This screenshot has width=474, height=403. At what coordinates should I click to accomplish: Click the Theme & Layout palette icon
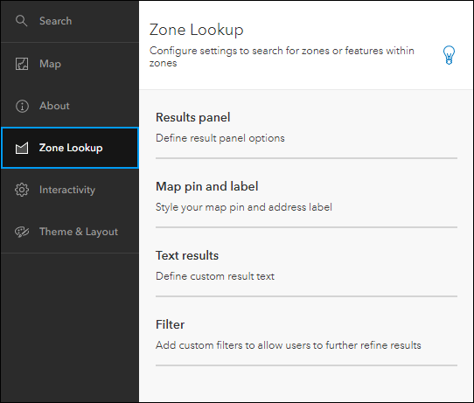[x=22, y=232]
